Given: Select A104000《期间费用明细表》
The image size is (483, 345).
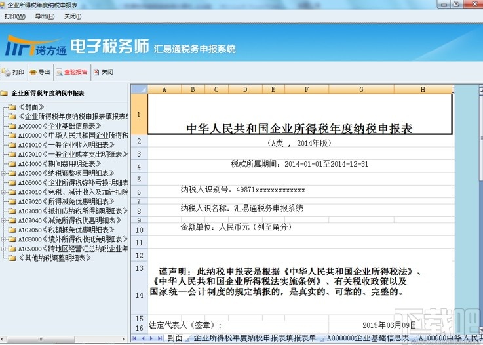Looking at the screenshot, I should click(60, 164).
